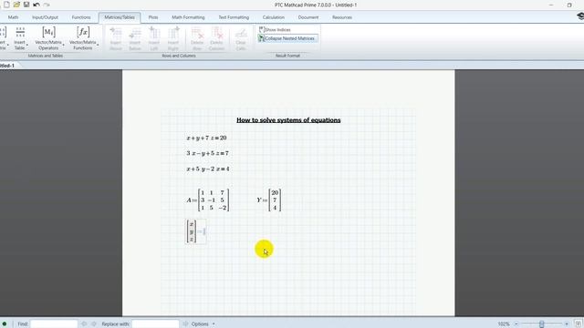Screen dimensions: 584x328
Task: Click the Replace arrow icon
Action: point(185,324)
